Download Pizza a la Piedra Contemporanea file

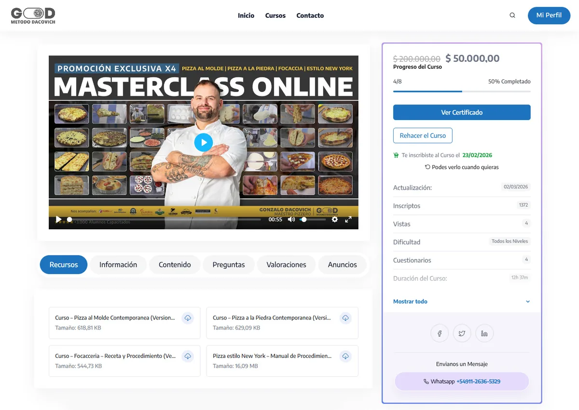click(x=345, y=318)
